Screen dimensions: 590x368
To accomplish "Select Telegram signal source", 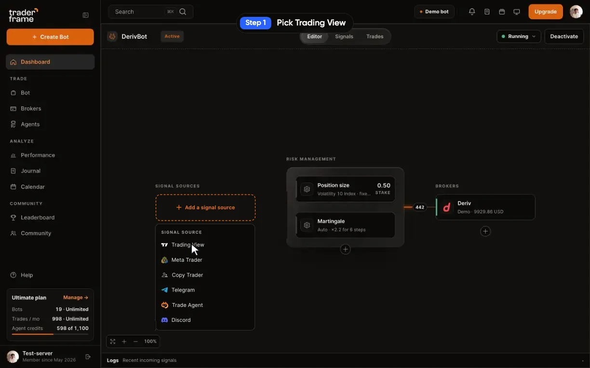I will [205, 290].
